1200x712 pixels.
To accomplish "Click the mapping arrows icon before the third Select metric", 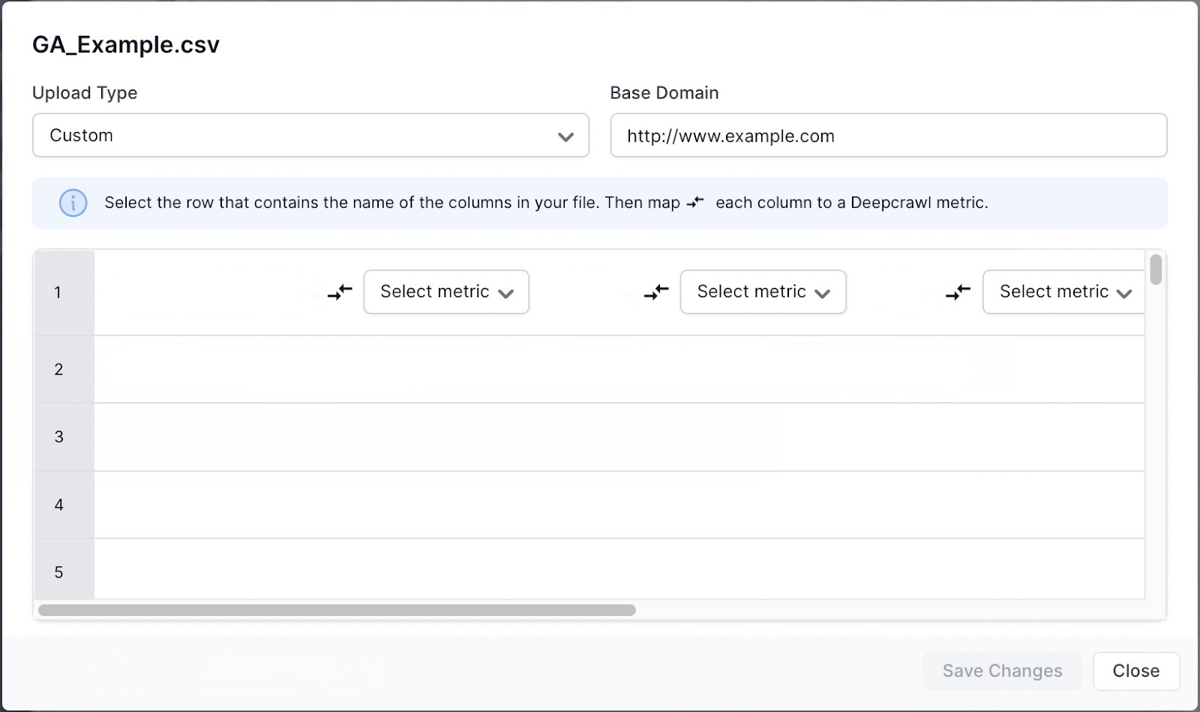I will [x=957, y=293].
